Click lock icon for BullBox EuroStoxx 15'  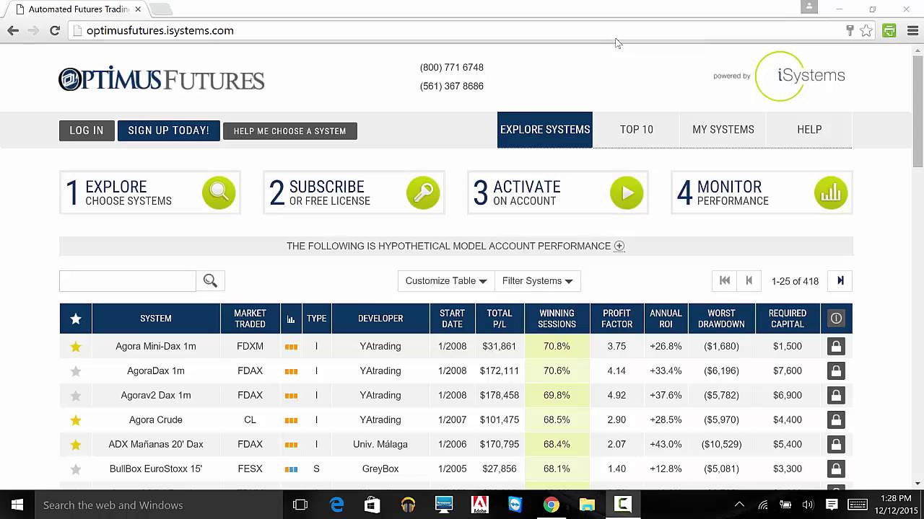(836, 469)
